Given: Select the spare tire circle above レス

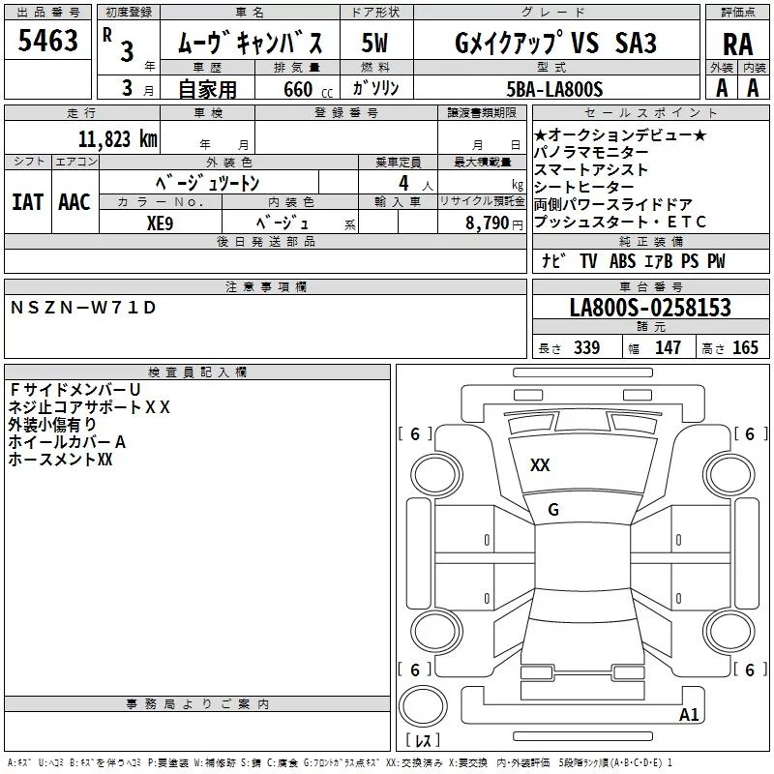Looking at the screenshot, I should point(423,705).
